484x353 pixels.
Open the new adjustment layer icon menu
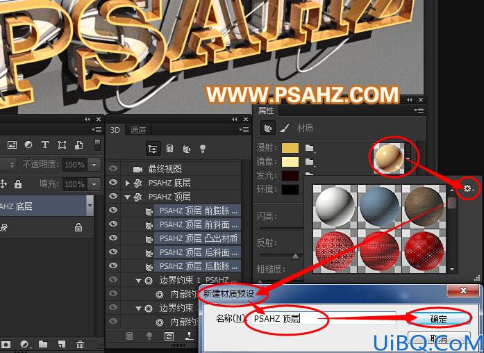(x=25, y=344)
